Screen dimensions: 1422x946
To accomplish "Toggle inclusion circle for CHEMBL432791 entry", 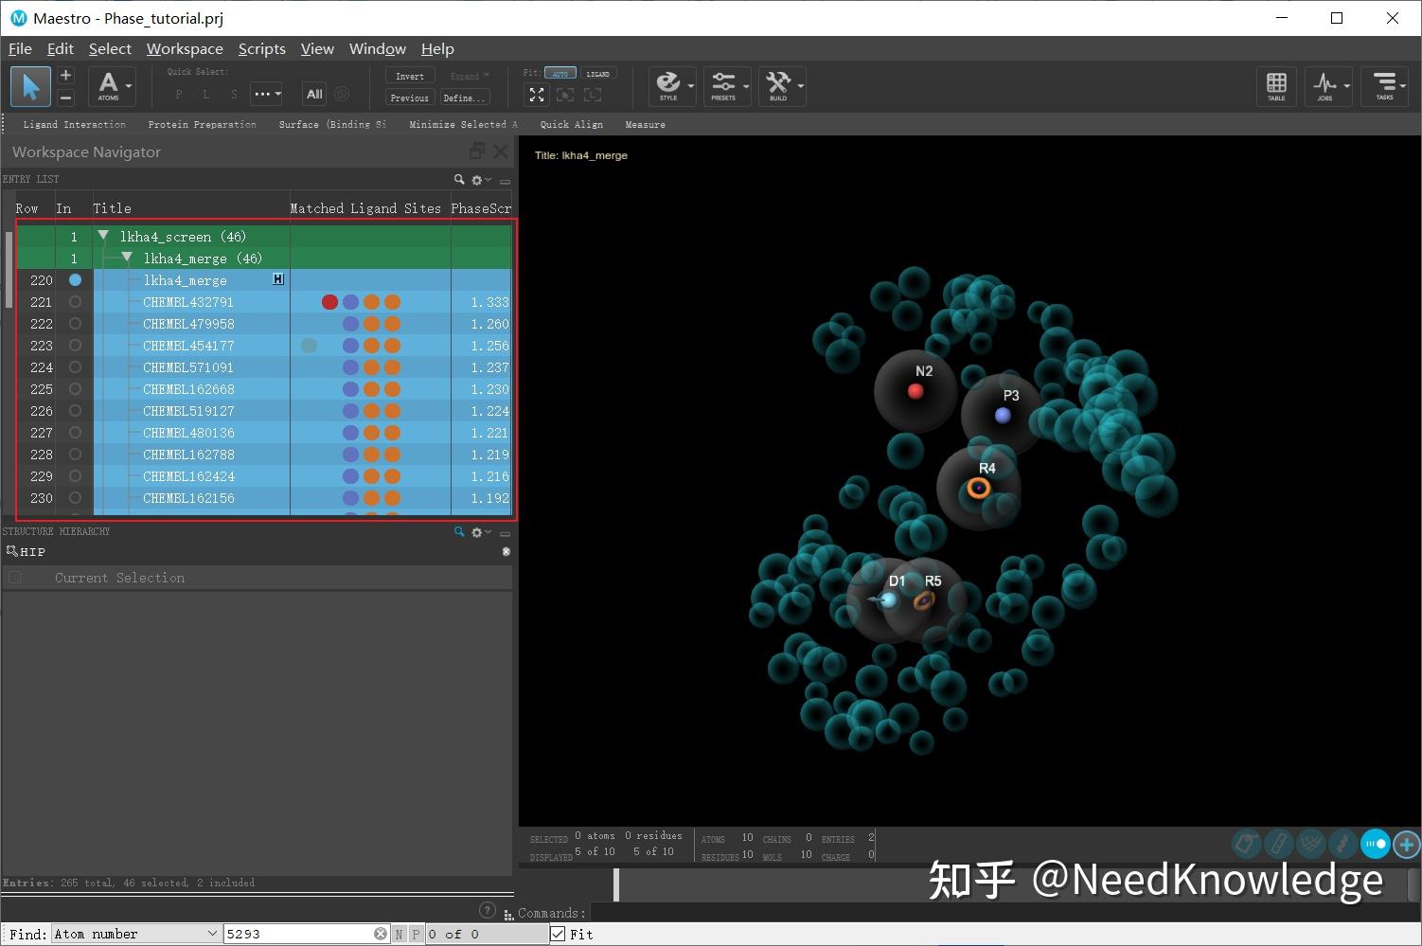I will coord(75,301).
